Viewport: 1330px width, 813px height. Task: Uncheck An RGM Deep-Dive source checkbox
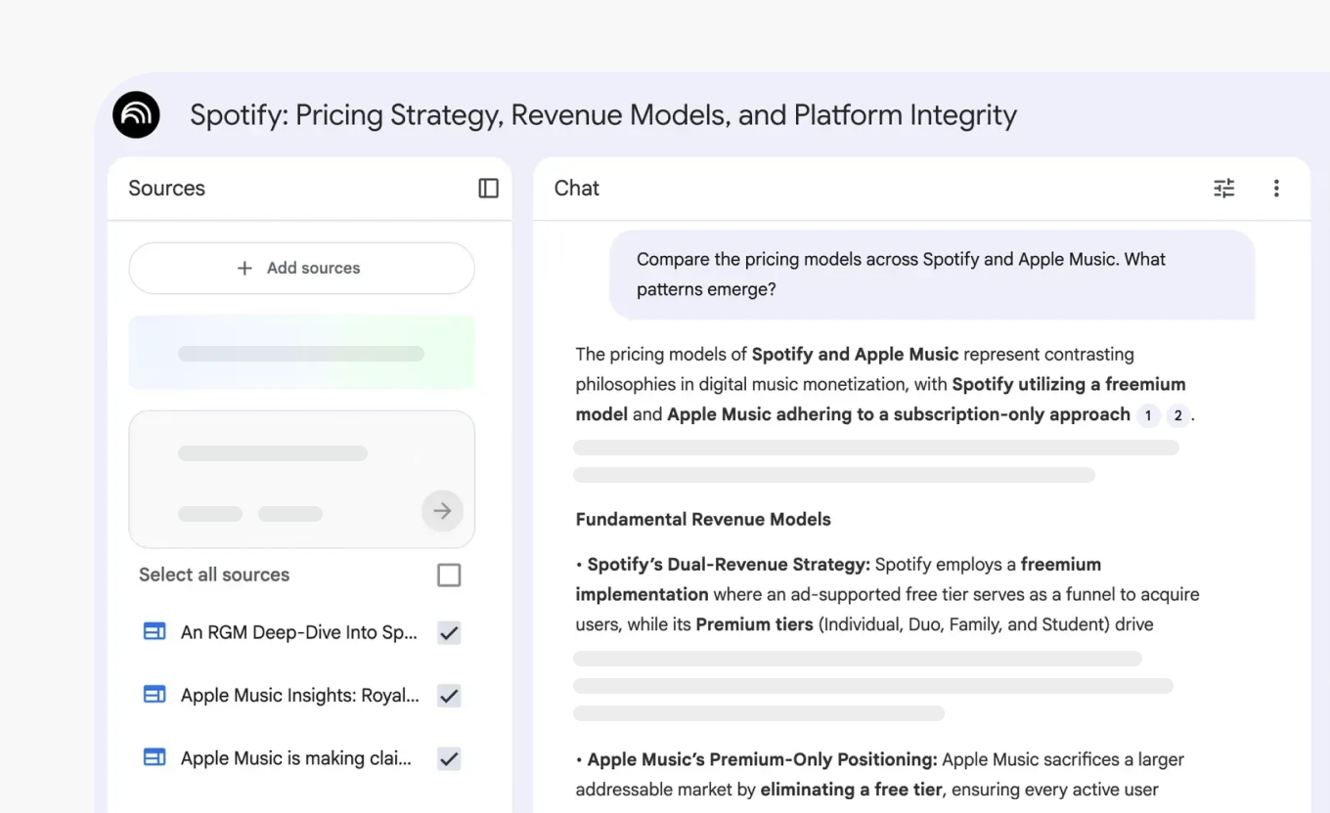449,633
